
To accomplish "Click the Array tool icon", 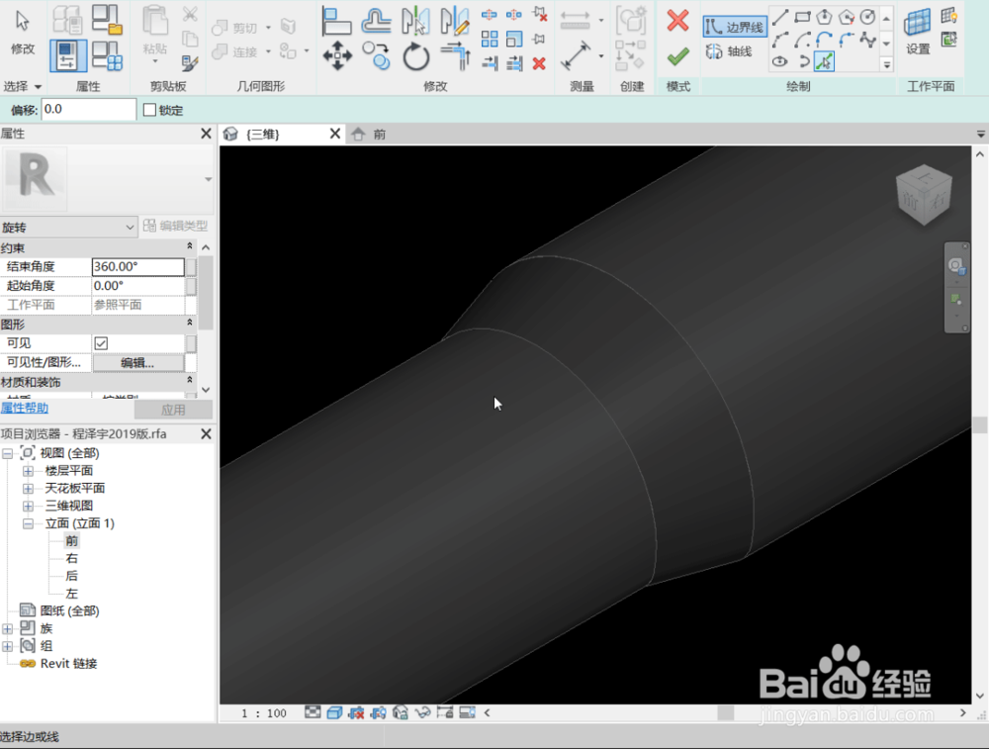I will (x=490, y=40).
